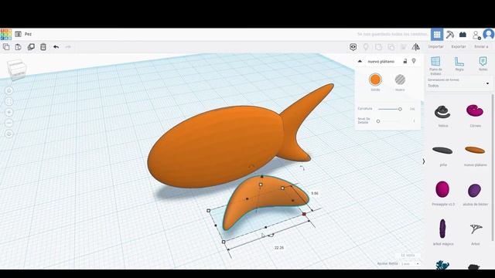Select the orange Sólido color swatch

pyautogui.click(x=375, y=80)
